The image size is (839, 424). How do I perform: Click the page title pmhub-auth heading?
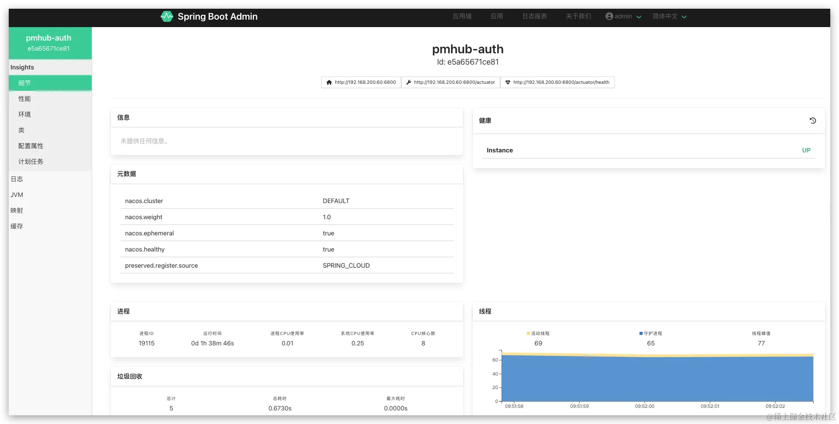(x=468, y=49)
